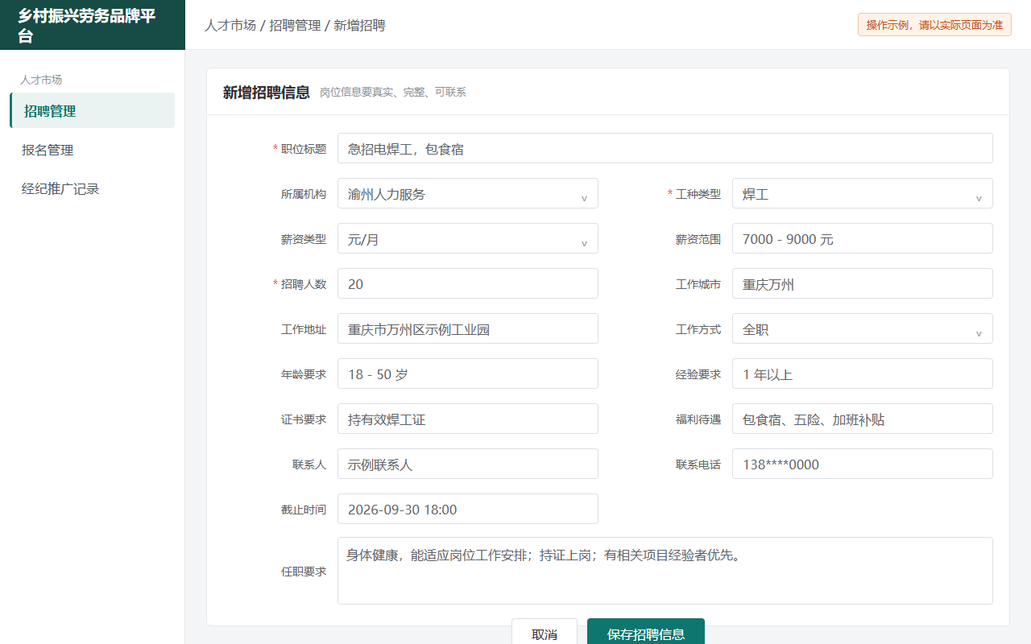Click inside the 任职要求 text area

point(665,571)
